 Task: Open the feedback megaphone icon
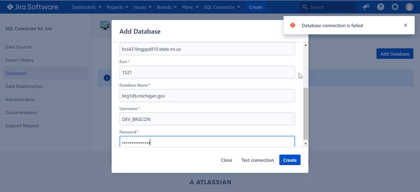pyautogui.click(x=366, y=7)
